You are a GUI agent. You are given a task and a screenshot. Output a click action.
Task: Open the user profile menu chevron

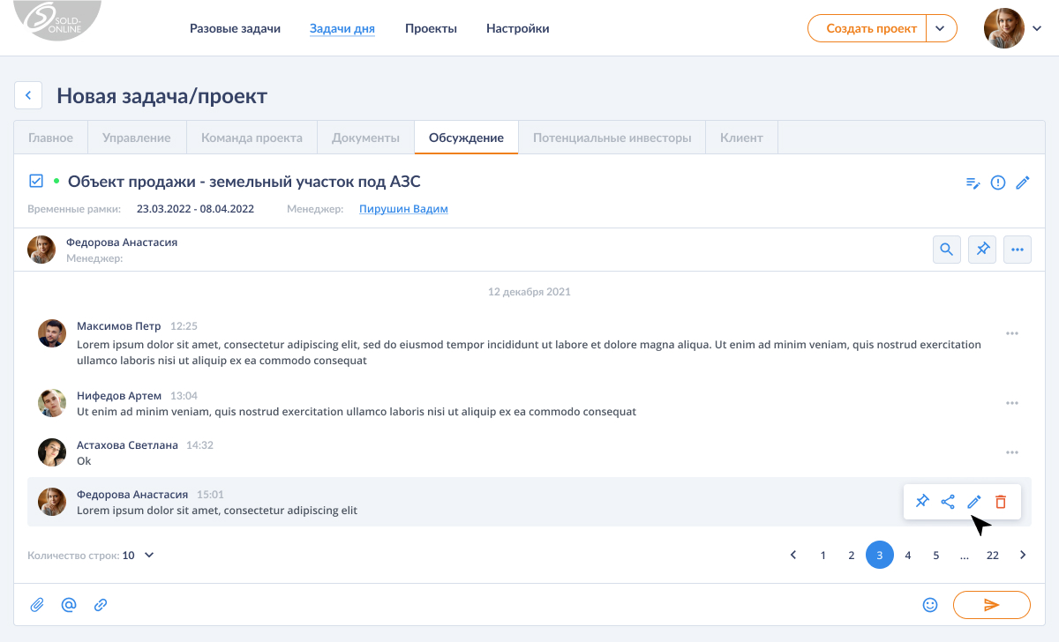[1036, 28]
